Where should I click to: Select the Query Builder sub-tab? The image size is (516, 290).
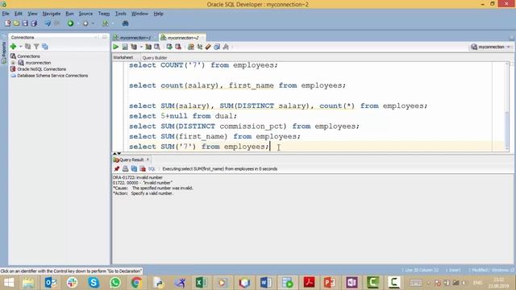(155, 58)
